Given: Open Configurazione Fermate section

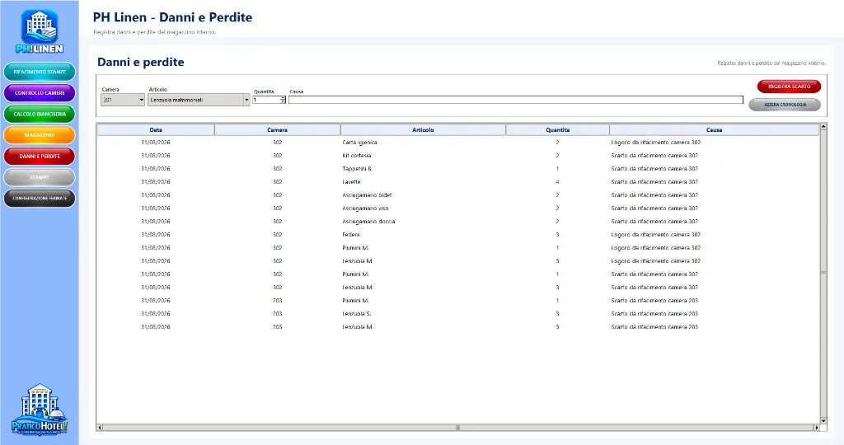Looking at the screenshot, I should click(x=40, y=198).
